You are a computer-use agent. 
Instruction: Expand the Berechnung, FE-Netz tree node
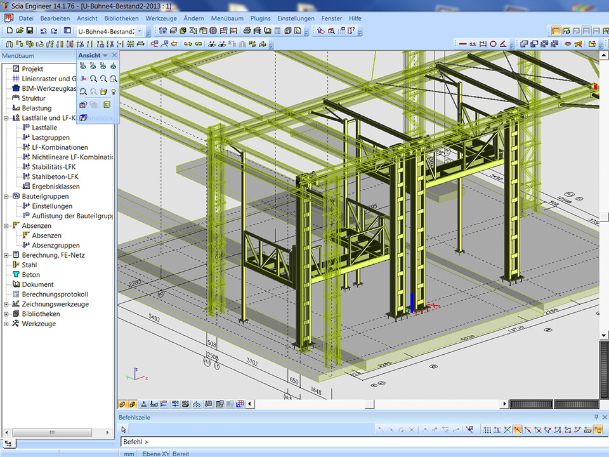click(6, 255)
